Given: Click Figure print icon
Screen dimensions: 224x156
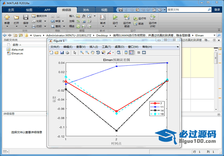Looking at the screenshot, I should 67,53.
